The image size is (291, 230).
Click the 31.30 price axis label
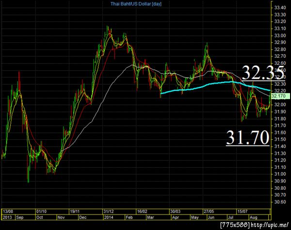(x=280, y=153)
